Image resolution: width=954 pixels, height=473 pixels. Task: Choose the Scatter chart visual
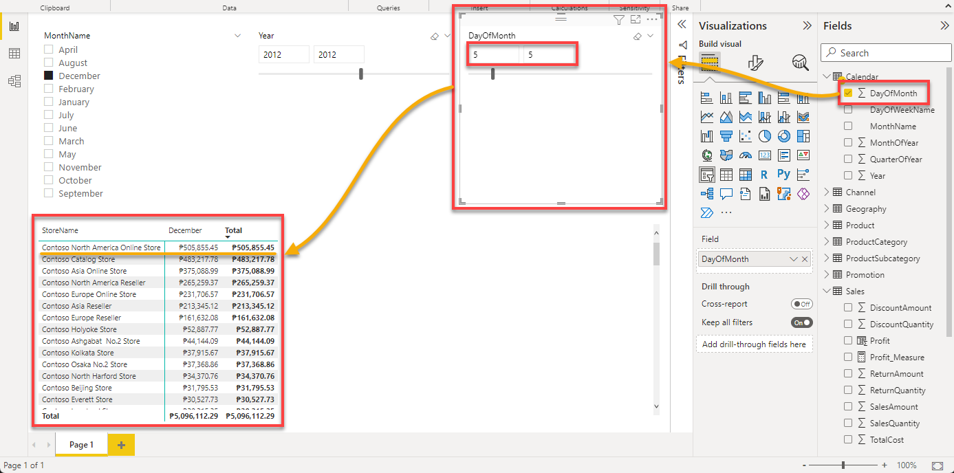point(745,136)
